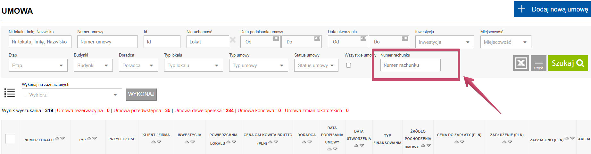Check the select-all box in table header
This screenshot has height=154, width=591.
point(10,139)
